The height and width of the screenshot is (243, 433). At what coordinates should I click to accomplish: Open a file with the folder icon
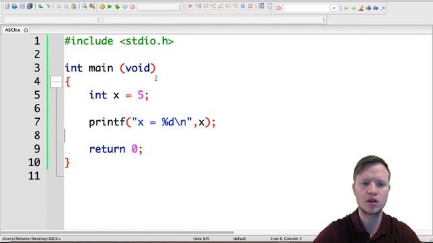click(x=15, y=6)
